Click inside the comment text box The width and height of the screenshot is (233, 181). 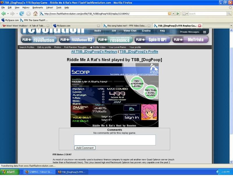click(114, 140)
